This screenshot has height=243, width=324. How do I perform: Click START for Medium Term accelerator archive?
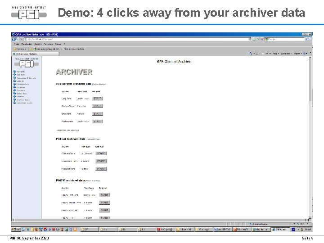click(98, 106)
